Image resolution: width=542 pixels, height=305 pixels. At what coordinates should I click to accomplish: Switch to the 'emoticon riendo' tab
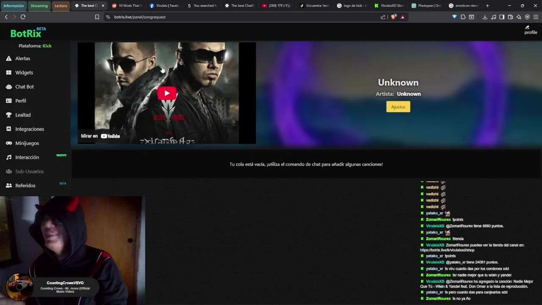pos(465,6)
